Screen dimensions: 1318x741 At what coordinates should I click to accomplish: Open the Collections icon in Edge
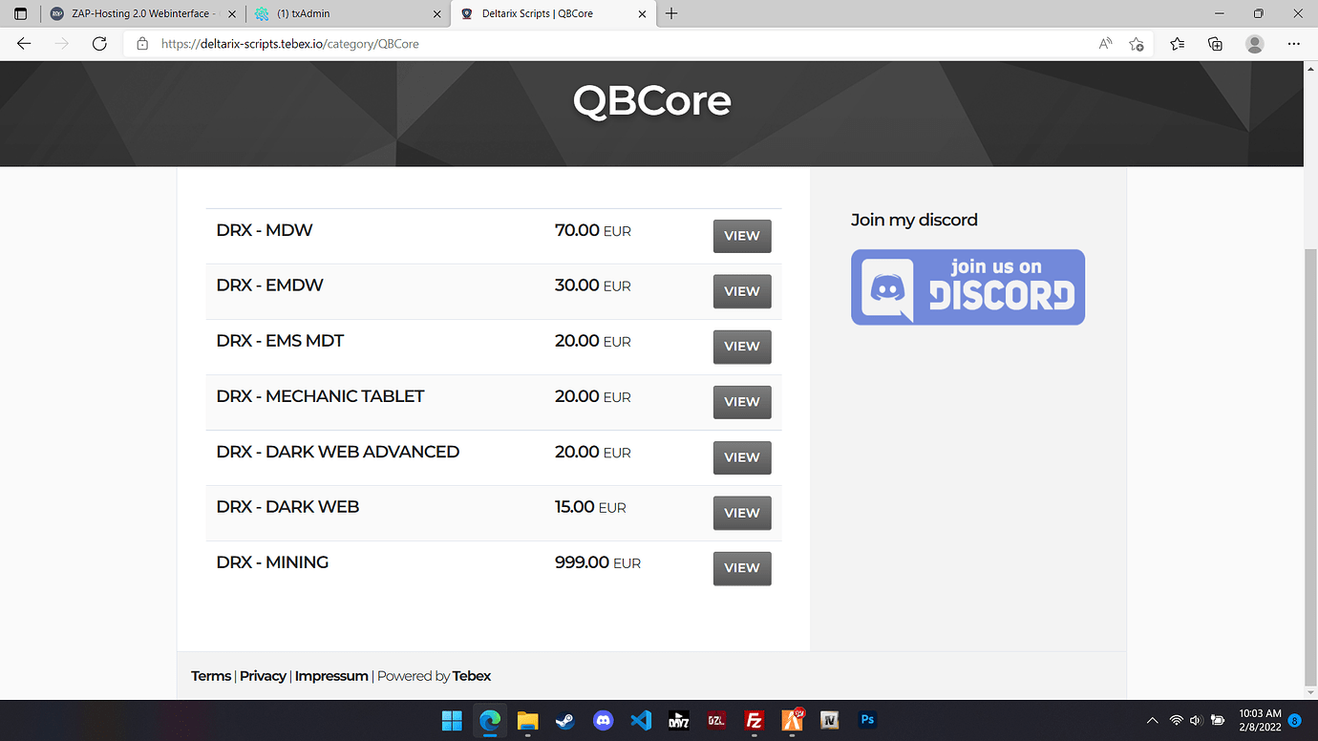(x=1214, y=43)
